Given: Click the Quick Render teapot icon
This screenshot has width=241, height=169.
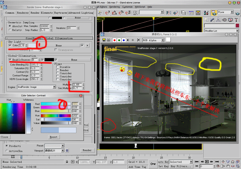Looking at the screenshot, I should coord(237,13).
